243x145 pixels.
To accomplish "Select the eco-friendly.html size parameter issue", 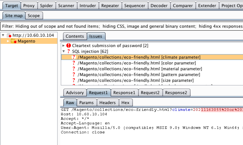I will click(x=136, y=81).
